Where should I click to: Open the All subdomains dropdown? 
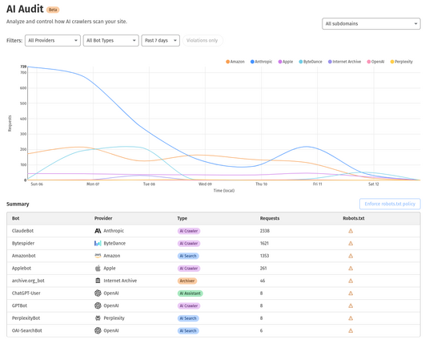pos(371,24)
